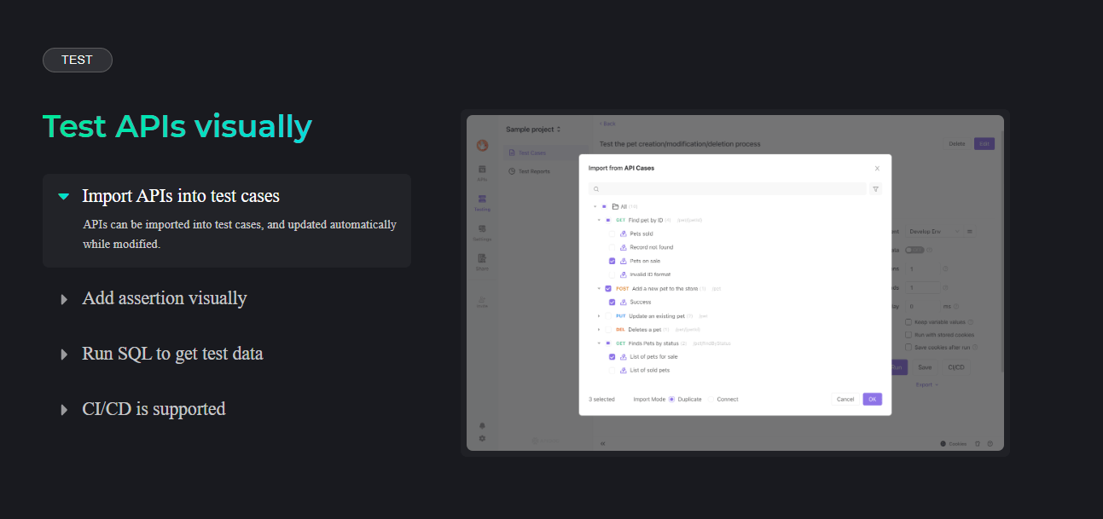Check the "Record not found" test case
The height and width of the screenshot is (519, 1103).
coord(611,246)
